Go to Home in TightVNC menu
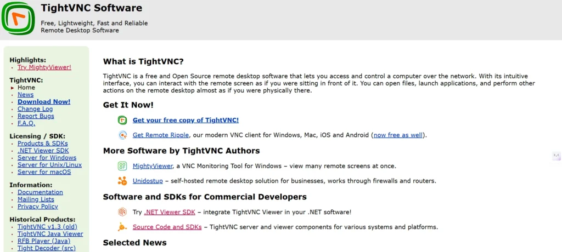The image size is (562, 252). (26, 87)
